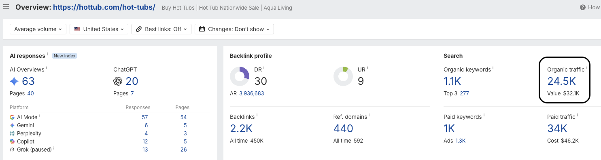Click the info icon beside UR
The width and height of the screenshot is (601, 160).
click(367, 68)
